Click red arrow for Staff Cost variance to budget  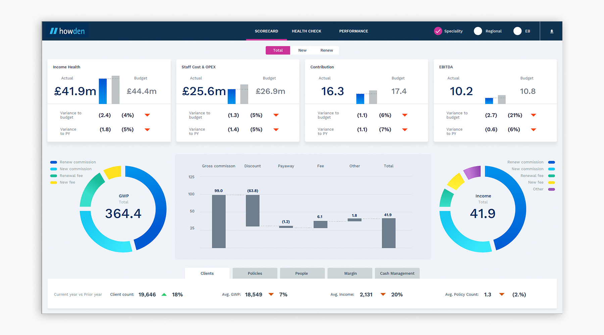click(276, 115)
